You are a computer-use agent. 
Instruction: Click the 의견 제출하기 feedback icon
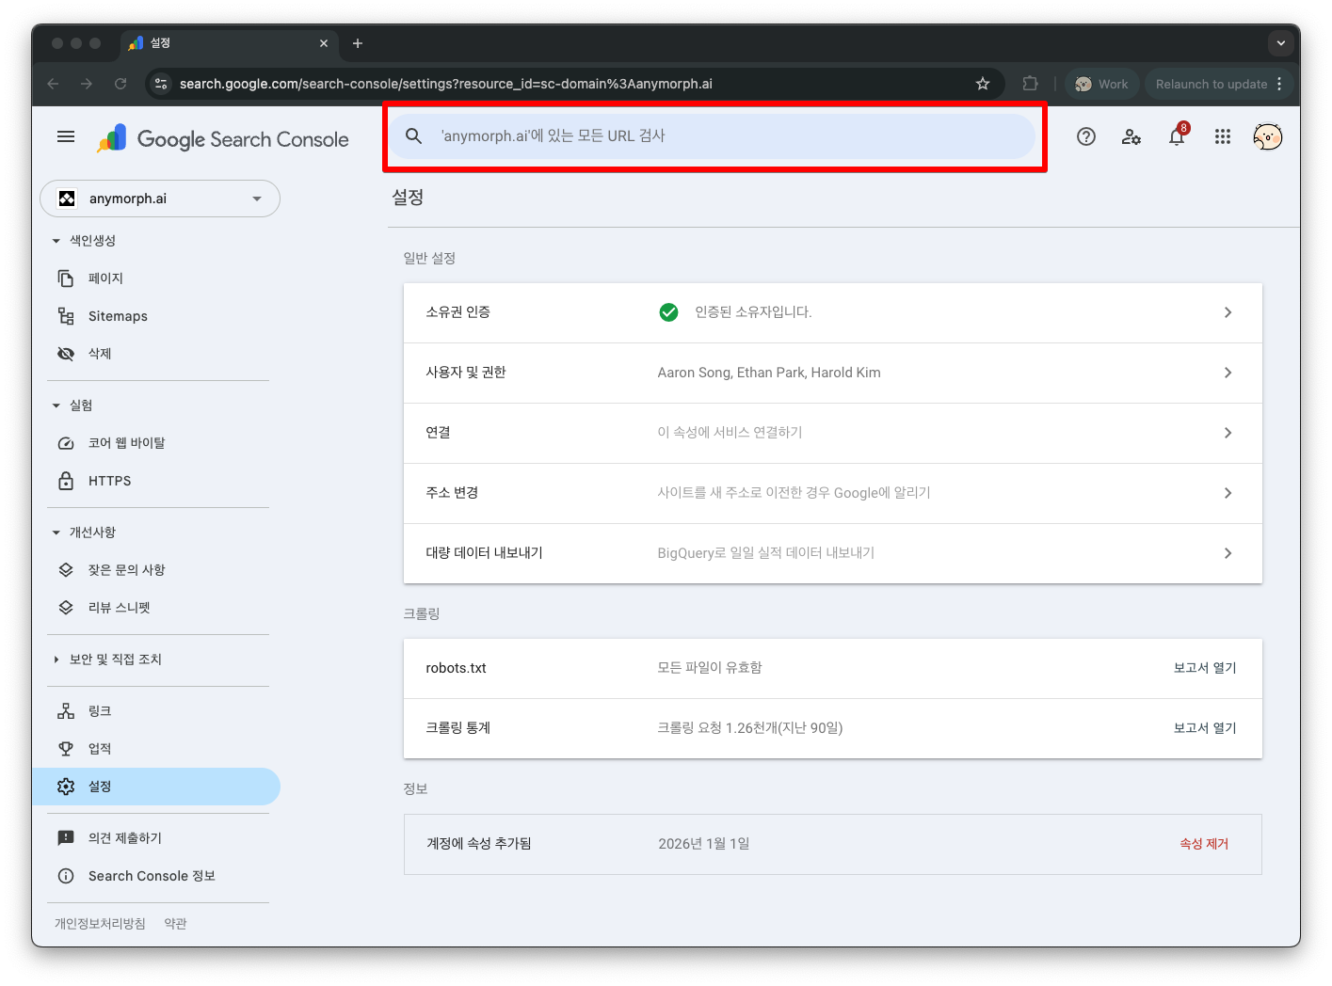[66, 837]
